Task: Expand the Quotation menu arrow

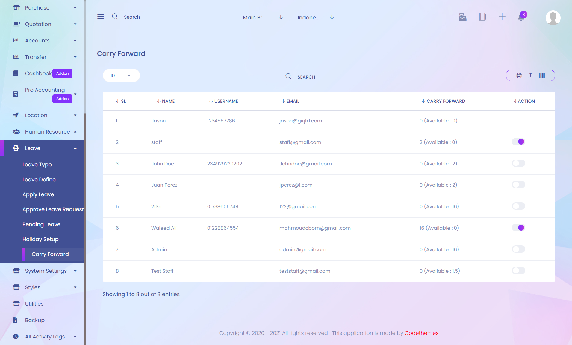Action: 75,24
